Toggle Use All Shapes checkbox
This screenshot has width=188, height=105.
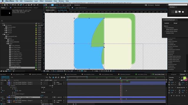tap(165, 28)
